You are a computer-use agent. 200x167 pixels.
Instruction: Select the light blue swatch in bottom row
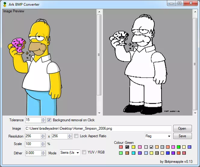[x=146, y=153]
